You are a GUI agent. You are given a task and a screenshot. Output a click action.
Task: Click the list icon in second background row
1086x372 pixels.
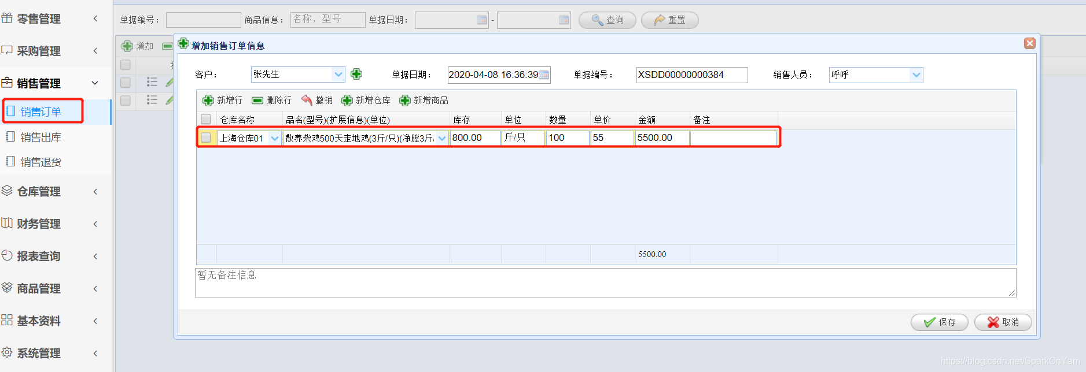[152, 100]
